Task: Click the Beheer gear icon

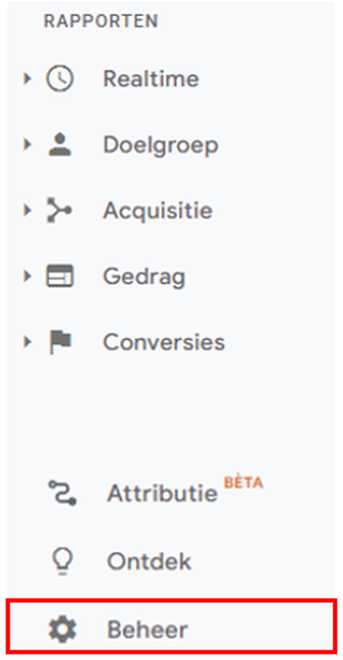Action: point(63,629)
